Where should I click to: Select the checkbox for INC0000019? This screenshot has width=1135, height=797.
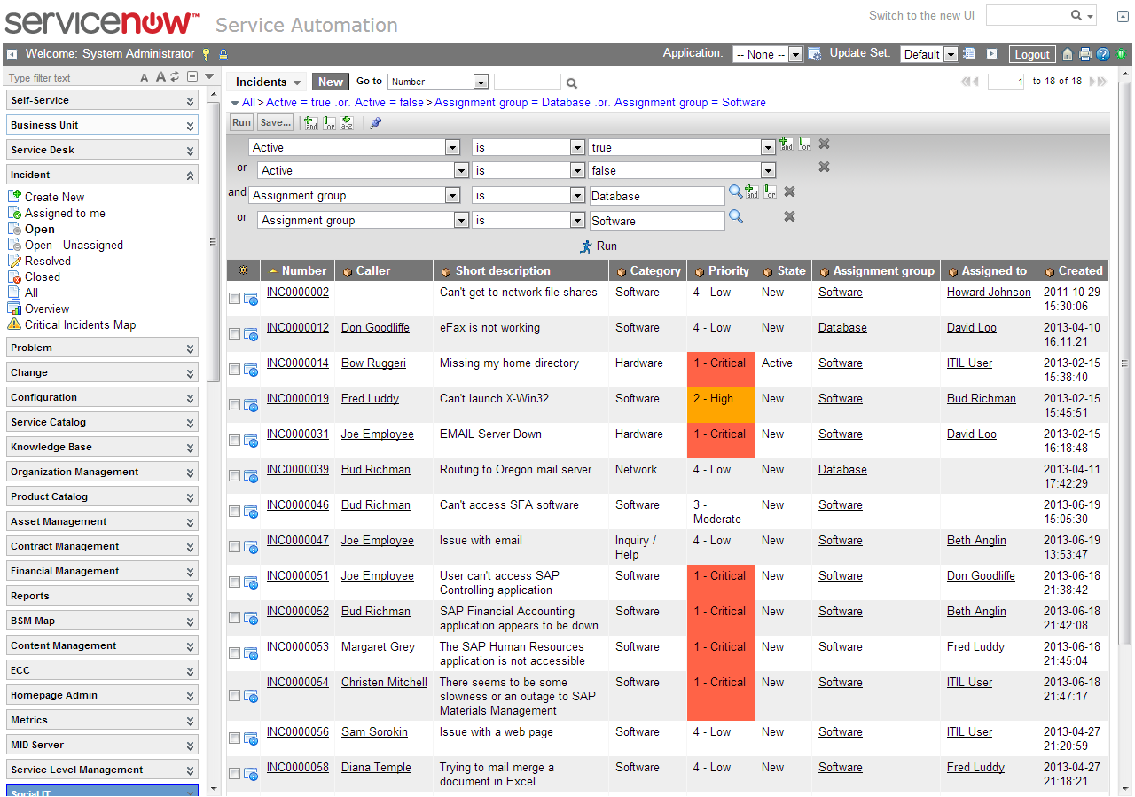(x=234, y=405)
